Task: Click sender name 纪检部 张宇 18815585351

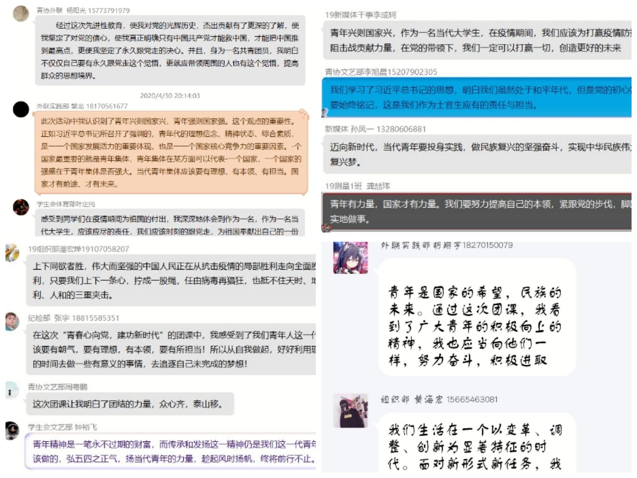Action: click(x=73, y=318)
